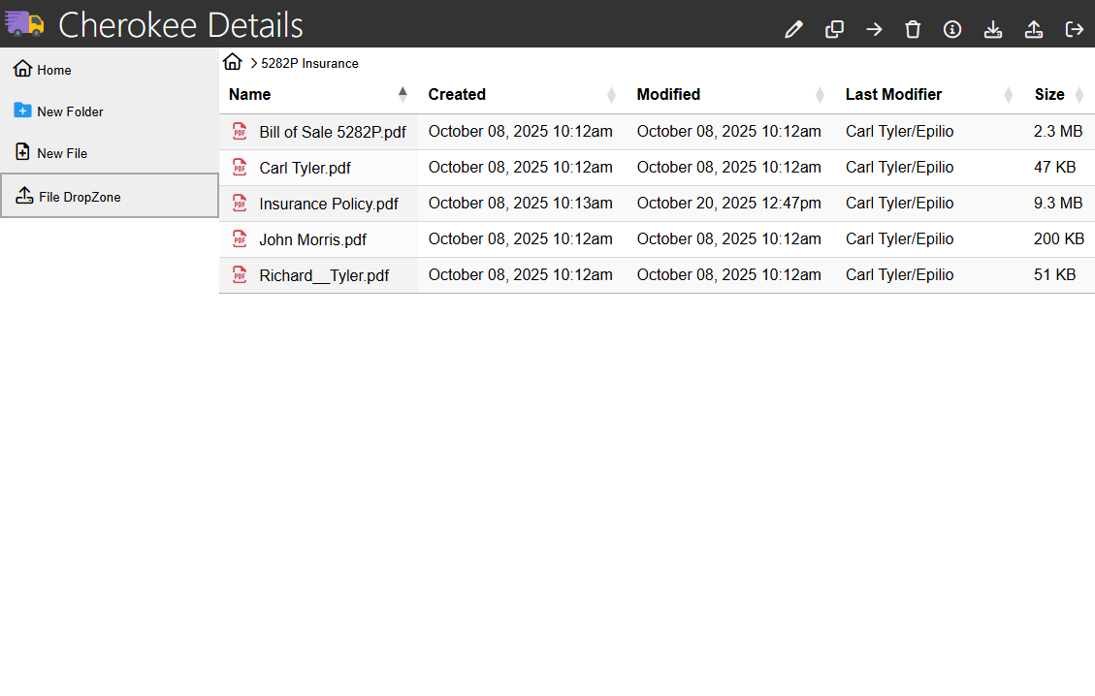Click the trash delete icon

pos(913,29)
